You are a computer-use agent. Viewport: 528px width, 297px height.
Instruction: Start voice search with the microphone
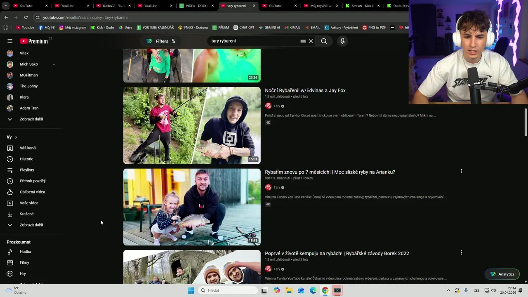(x=342, y=41)
